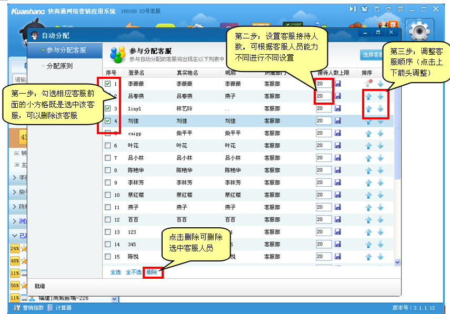This screenshot has width=450, height=314.
Task: Select checkbox for row 13 named 123
Action: point(107,232)
